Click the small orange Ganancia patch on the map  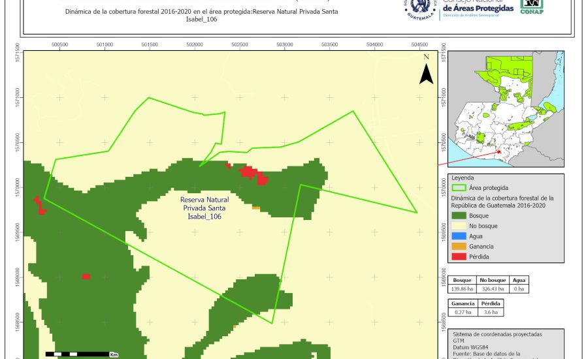pos(256,208)
